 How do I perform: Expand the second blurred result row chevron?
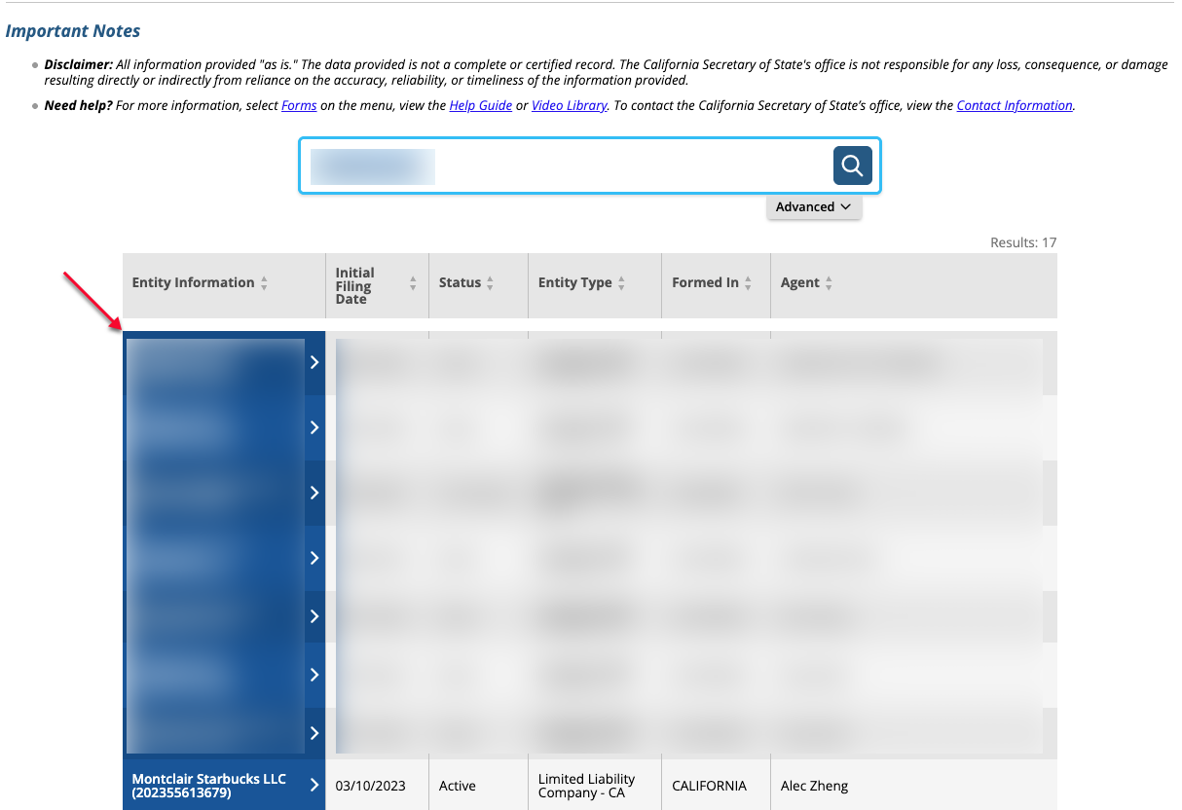pyautogui.click(x=314, y=427)
